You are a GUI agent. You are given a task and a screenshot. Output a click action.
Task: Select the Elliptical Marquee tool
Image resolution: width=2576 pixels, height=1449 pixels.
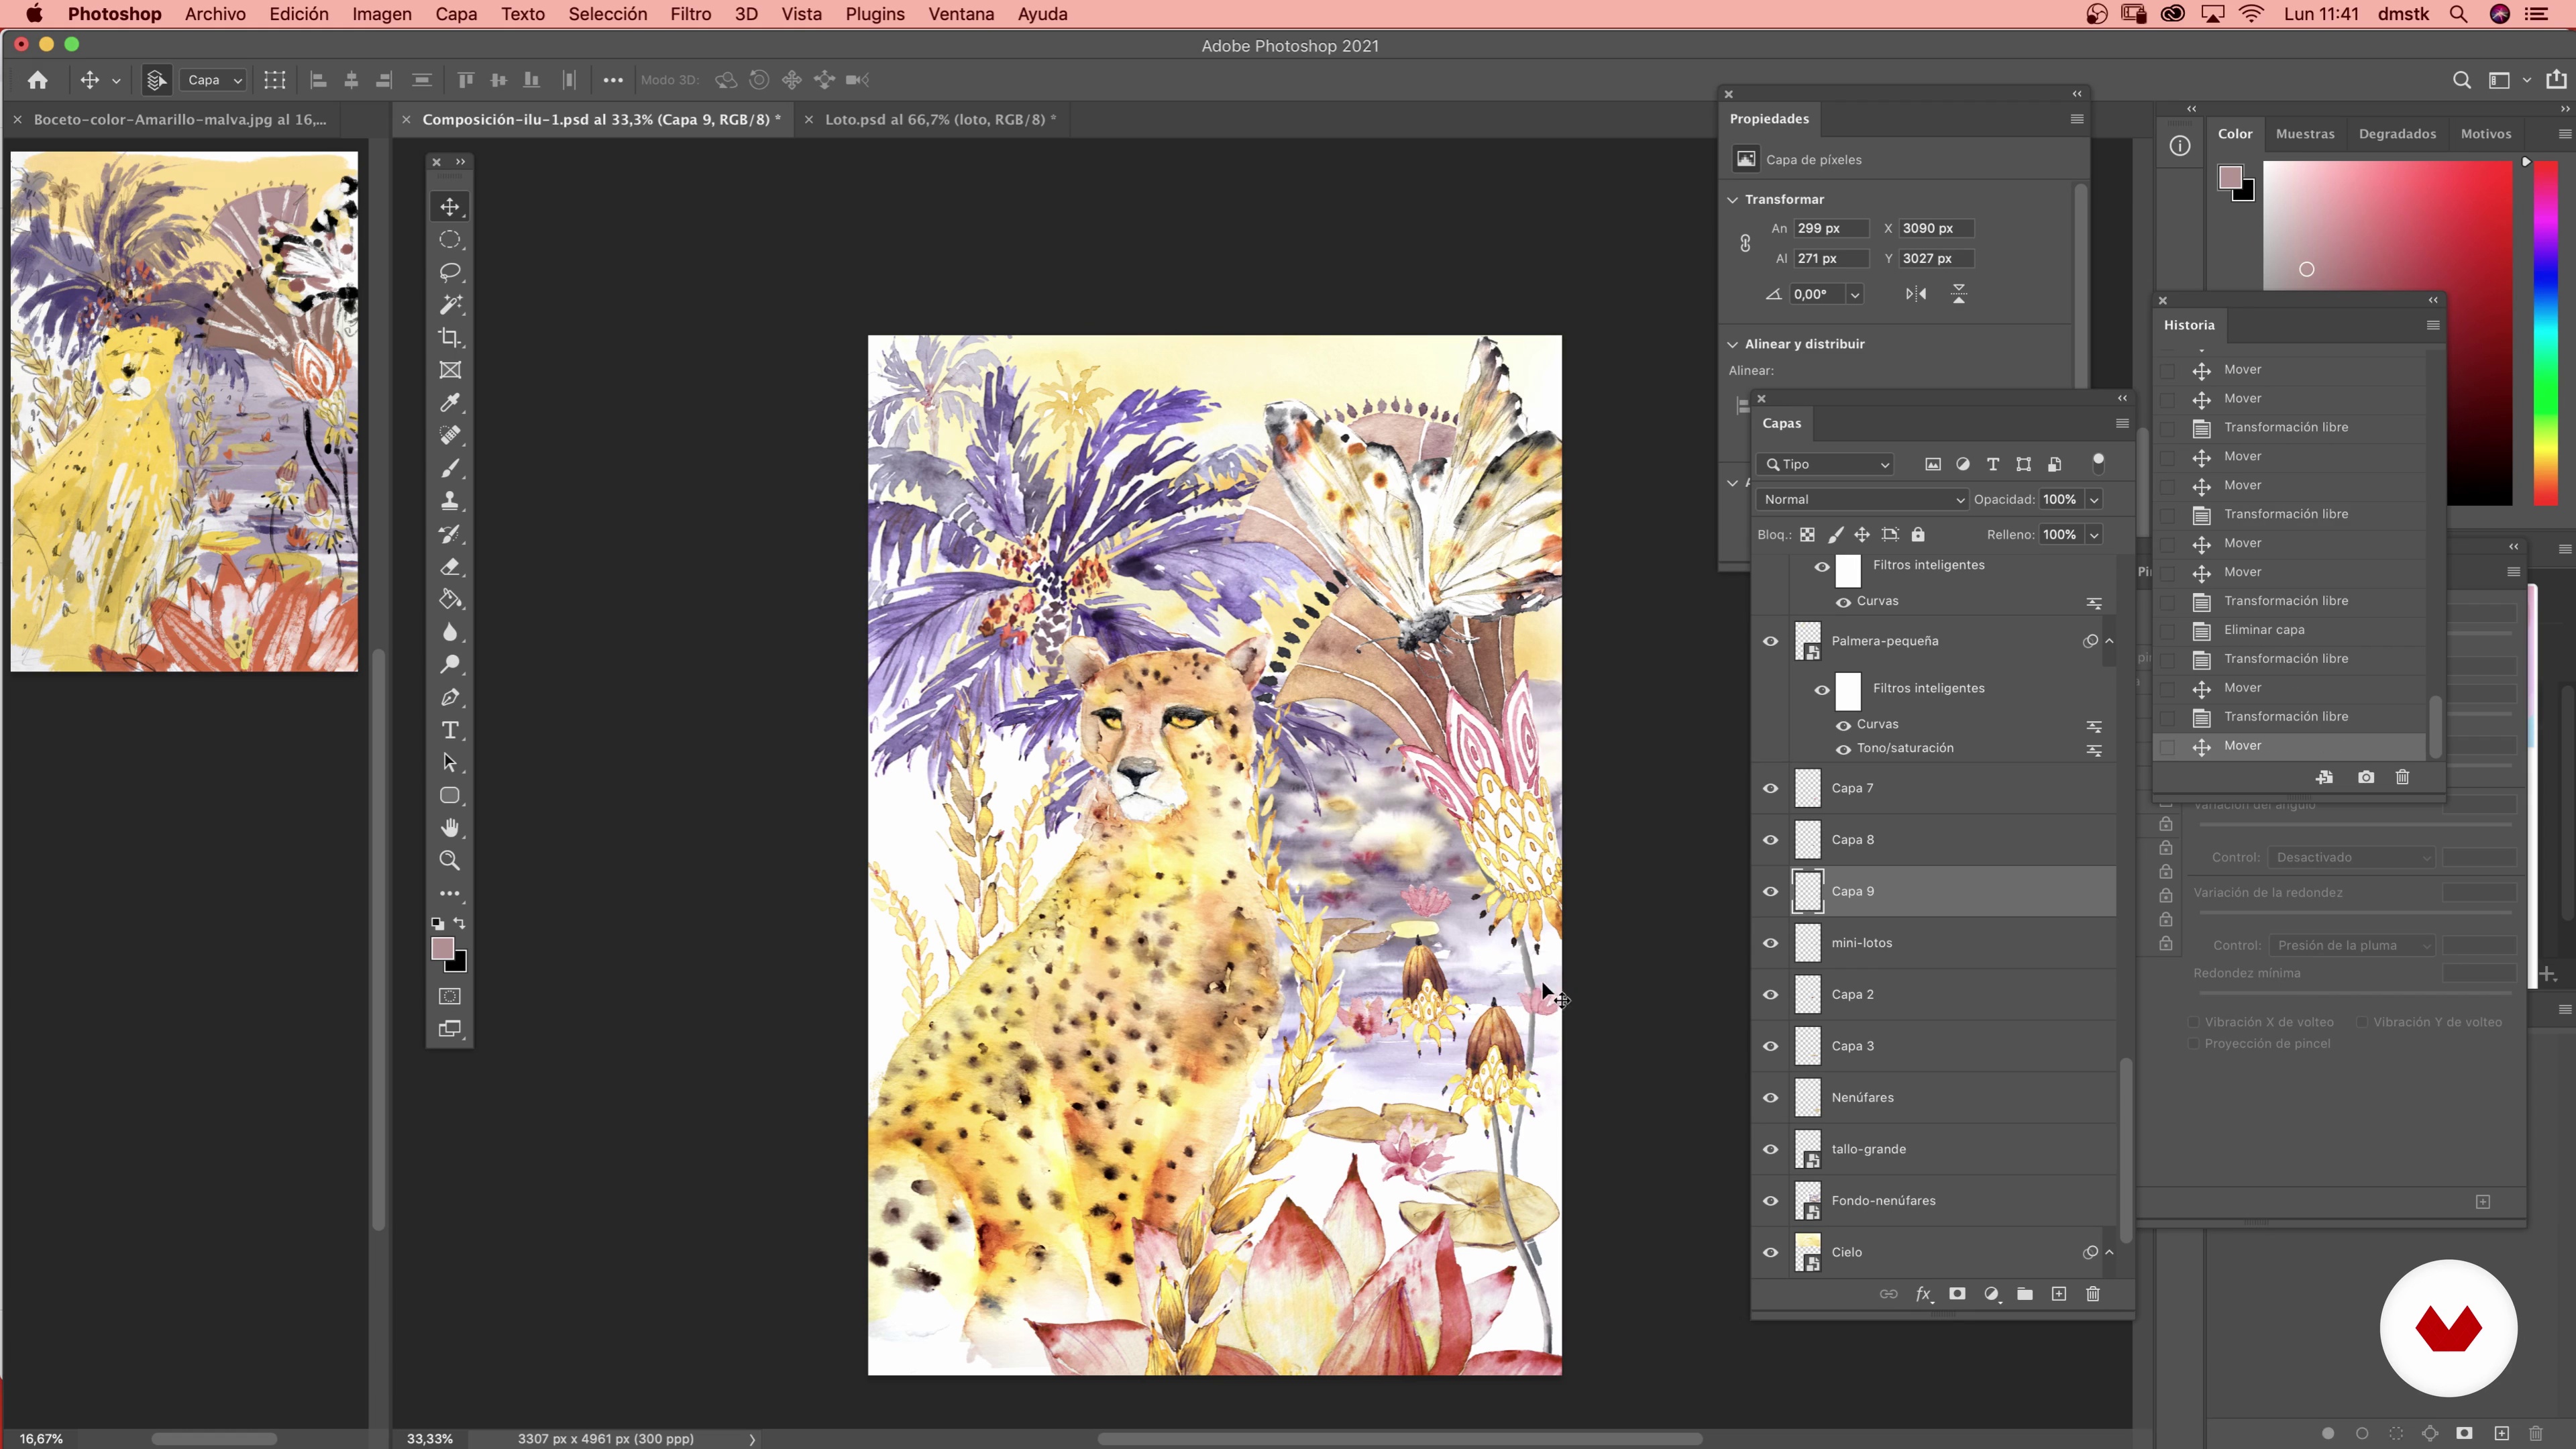pyautogui.click(x=450, y=240)
